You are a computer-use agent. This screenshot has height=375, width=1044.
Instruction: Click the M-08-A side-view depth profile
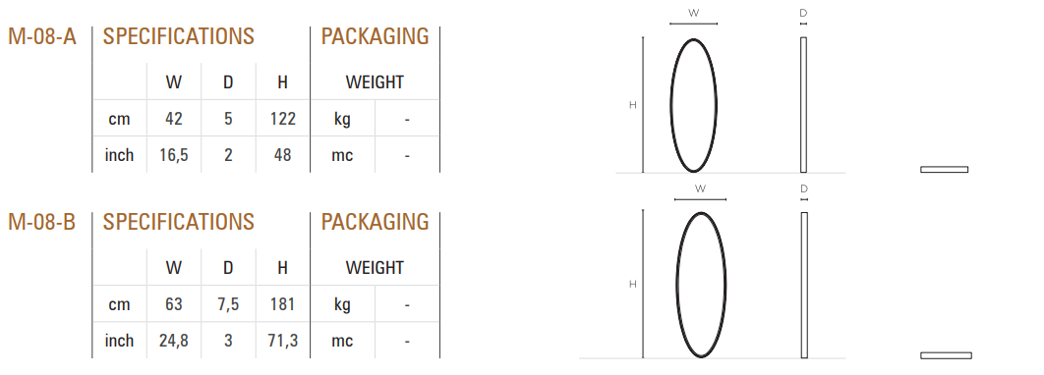(803, 105)
